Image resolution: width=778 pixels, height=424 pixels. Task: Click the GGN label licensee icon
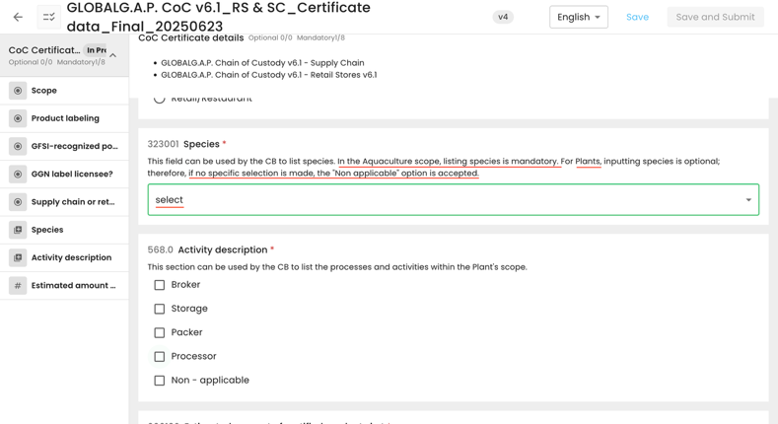(x=18, y=175)
